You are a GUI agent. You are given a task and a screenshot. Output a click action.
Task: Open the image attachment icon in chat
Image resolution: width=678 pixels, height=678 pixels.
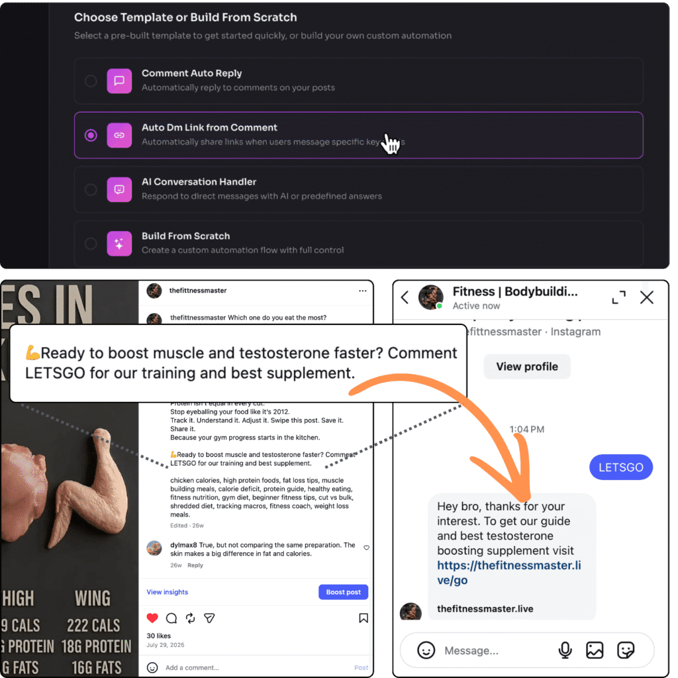pyautogui.click(x=595, y=650)
